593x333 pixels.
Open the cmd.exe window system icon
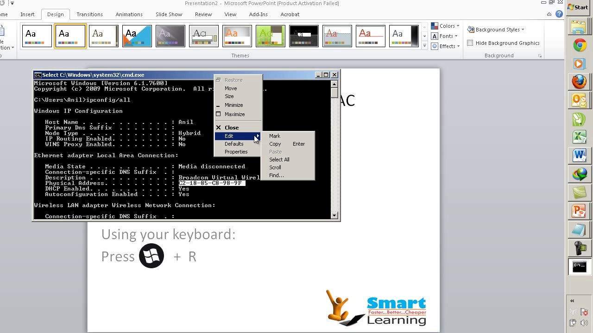tap(38, 75)
